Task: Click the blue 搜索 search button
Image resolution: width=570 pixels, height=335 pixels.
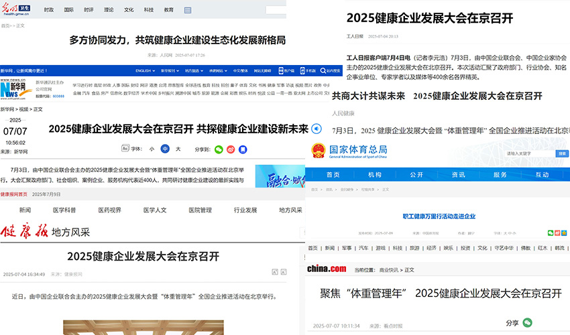Action: tap(562, 153)
